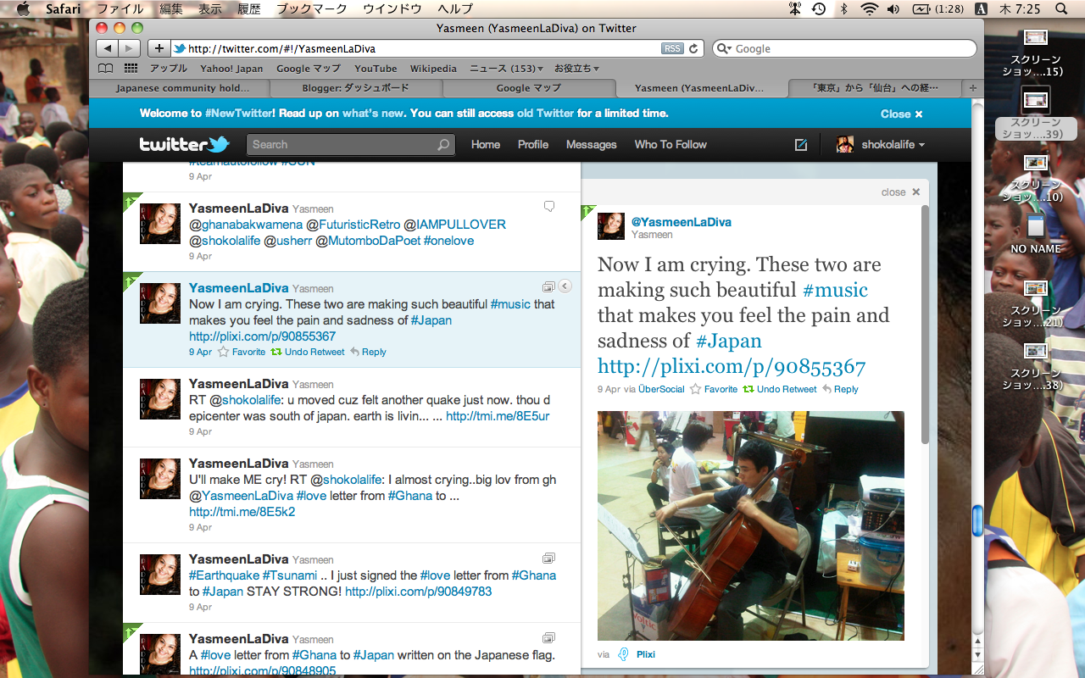This screenshot has height=678, width=1085.
Task: Click the Plixi icon below the photo
Action: (x=624, y=654)
